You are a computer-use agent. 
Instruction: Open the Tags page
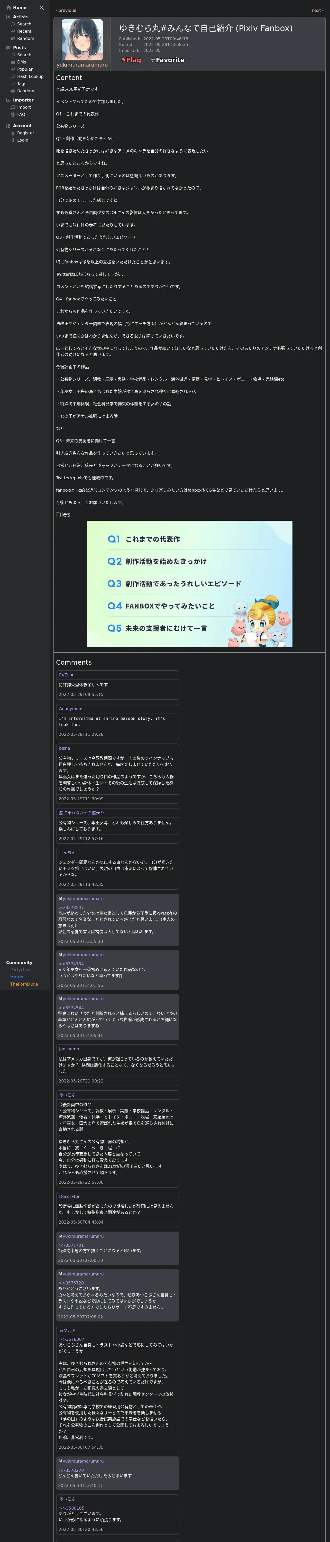tap(22, 84)
